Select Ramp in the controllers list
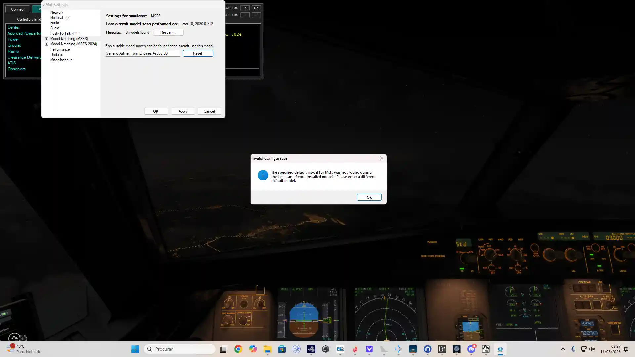The width and height of the screenshot is (635, 357). [x=13, y=51]
